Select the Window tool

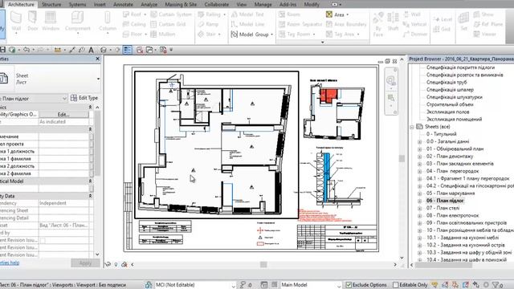(51, 22)
